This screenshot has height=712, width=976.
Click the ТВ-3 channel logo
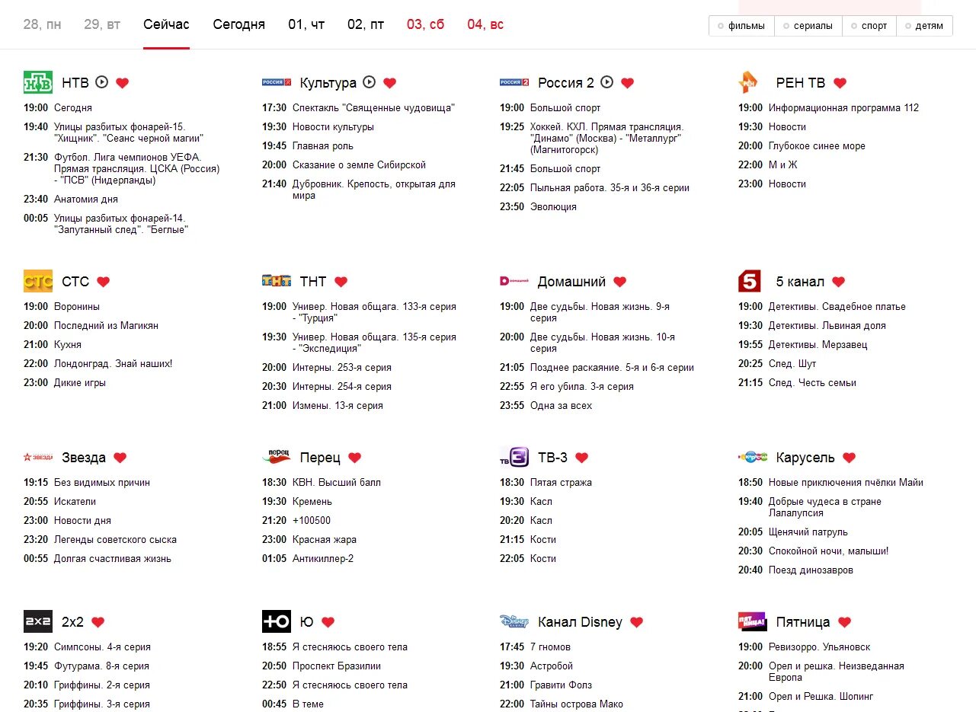pyautogui.click(x=514, y=457)
